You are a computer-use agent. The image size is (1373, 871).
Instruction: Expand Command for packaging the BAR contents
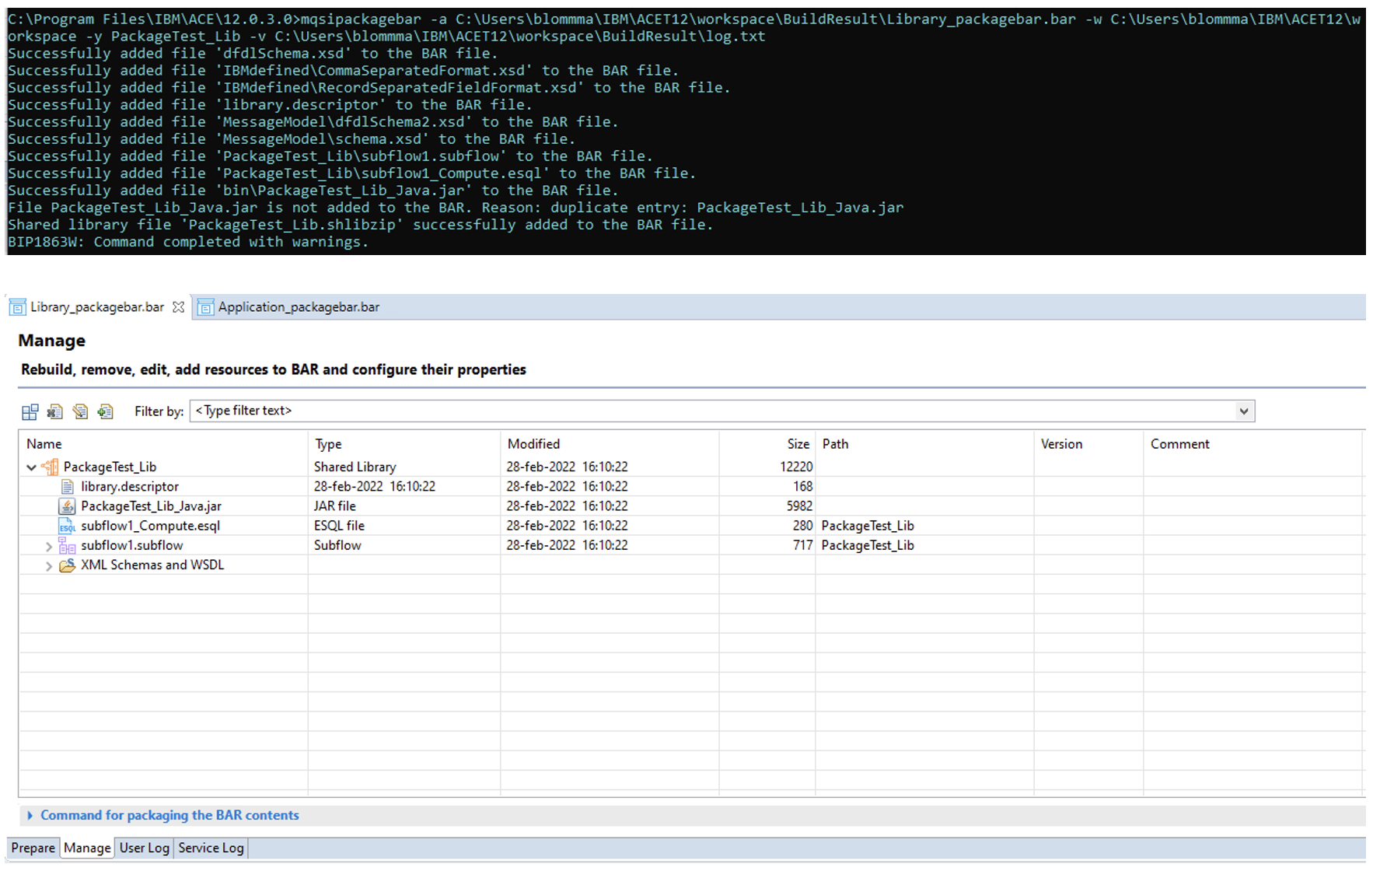(x=30, y=815)
